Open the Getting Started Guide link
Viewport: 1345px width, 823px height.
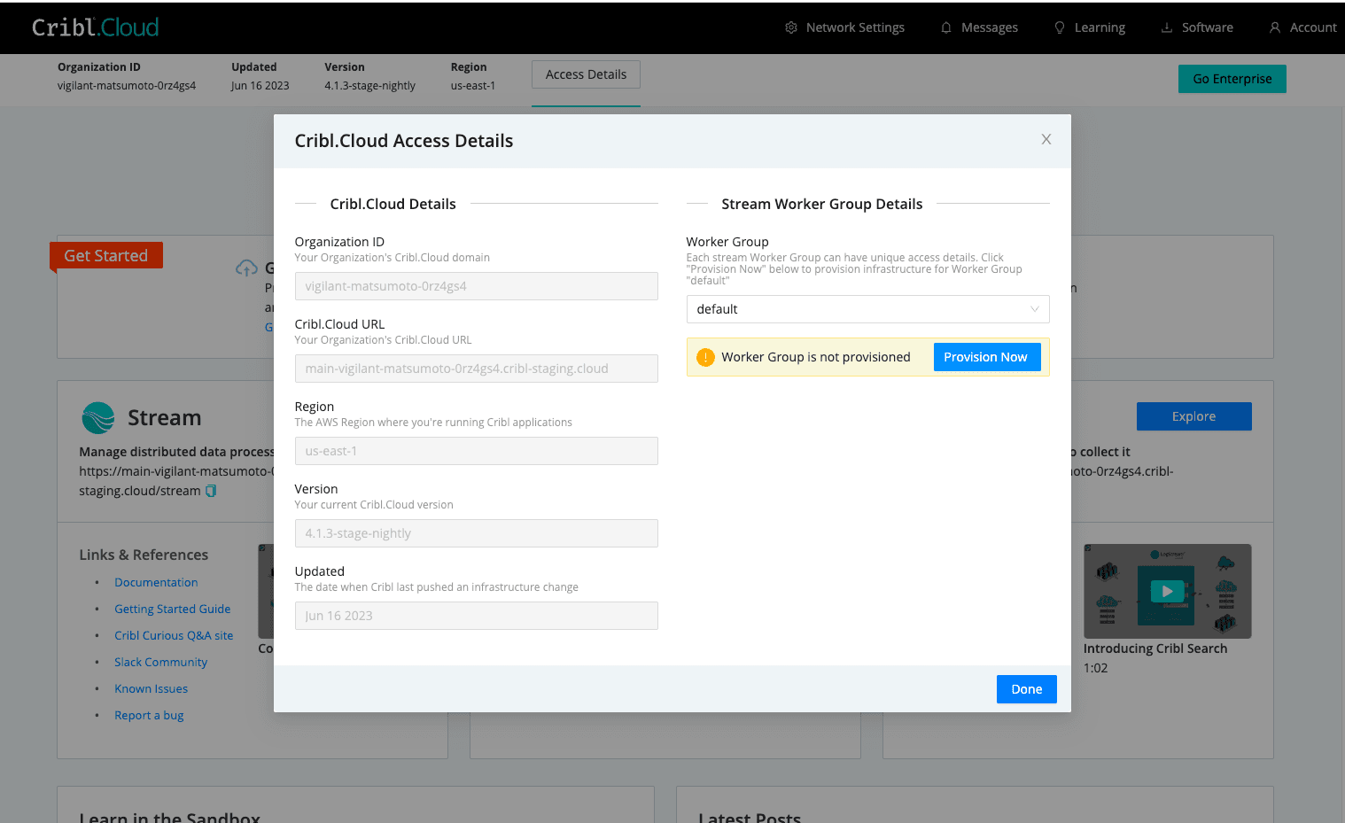click(x=172, y=609)
